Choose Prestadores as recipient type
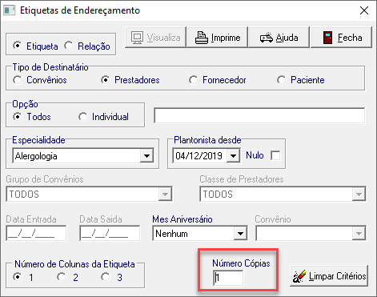 pos(106,80)
